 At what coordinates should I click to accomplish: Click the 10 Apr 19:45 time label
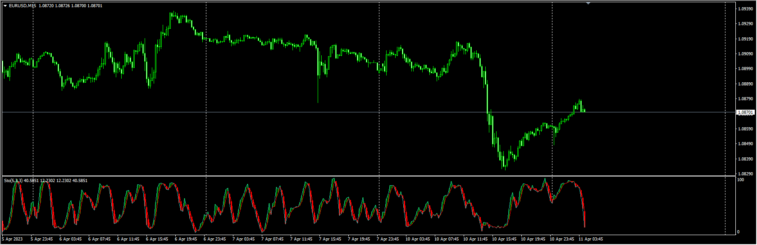pyautogui.click(x=533, y=239)
